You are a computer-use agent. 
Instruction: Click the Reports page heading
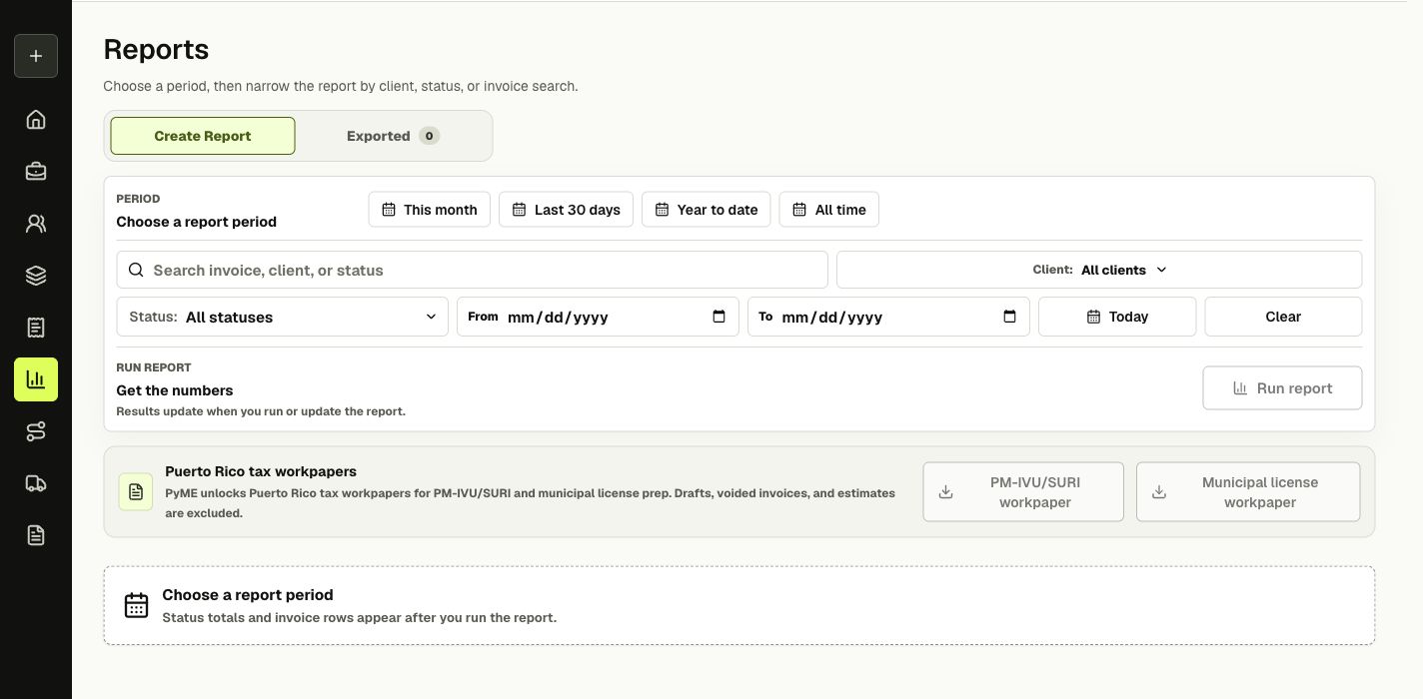(156, 49)
